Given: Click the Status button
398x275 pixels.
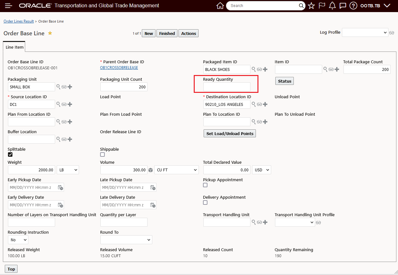Looking at the screenshot, I should click(x=285, y=81).
